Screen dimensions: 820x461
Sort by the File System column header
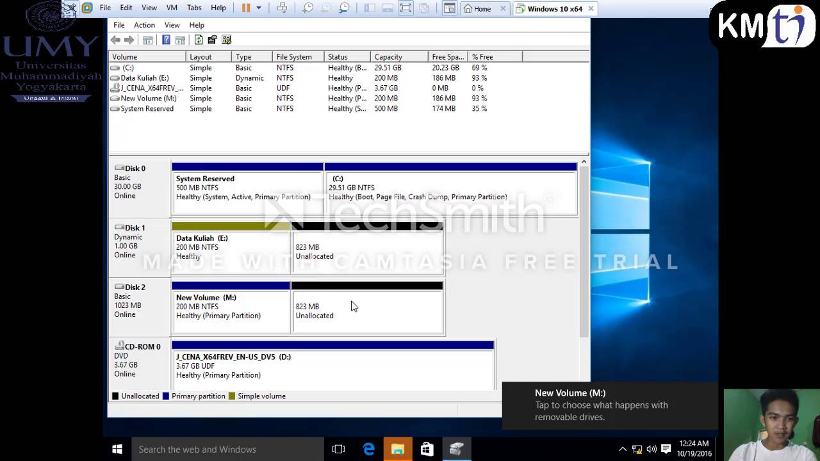coord(298,57)
